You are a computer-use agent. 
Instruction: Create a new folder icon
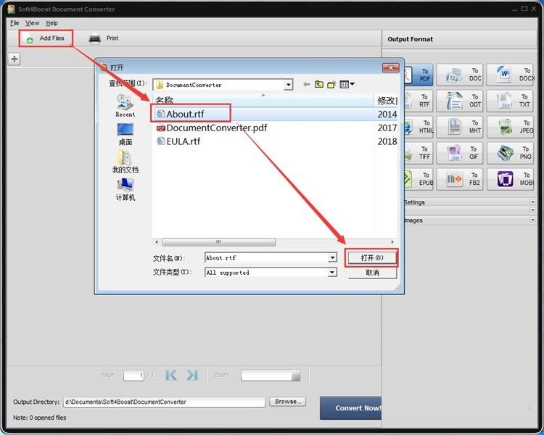(331, 84)
